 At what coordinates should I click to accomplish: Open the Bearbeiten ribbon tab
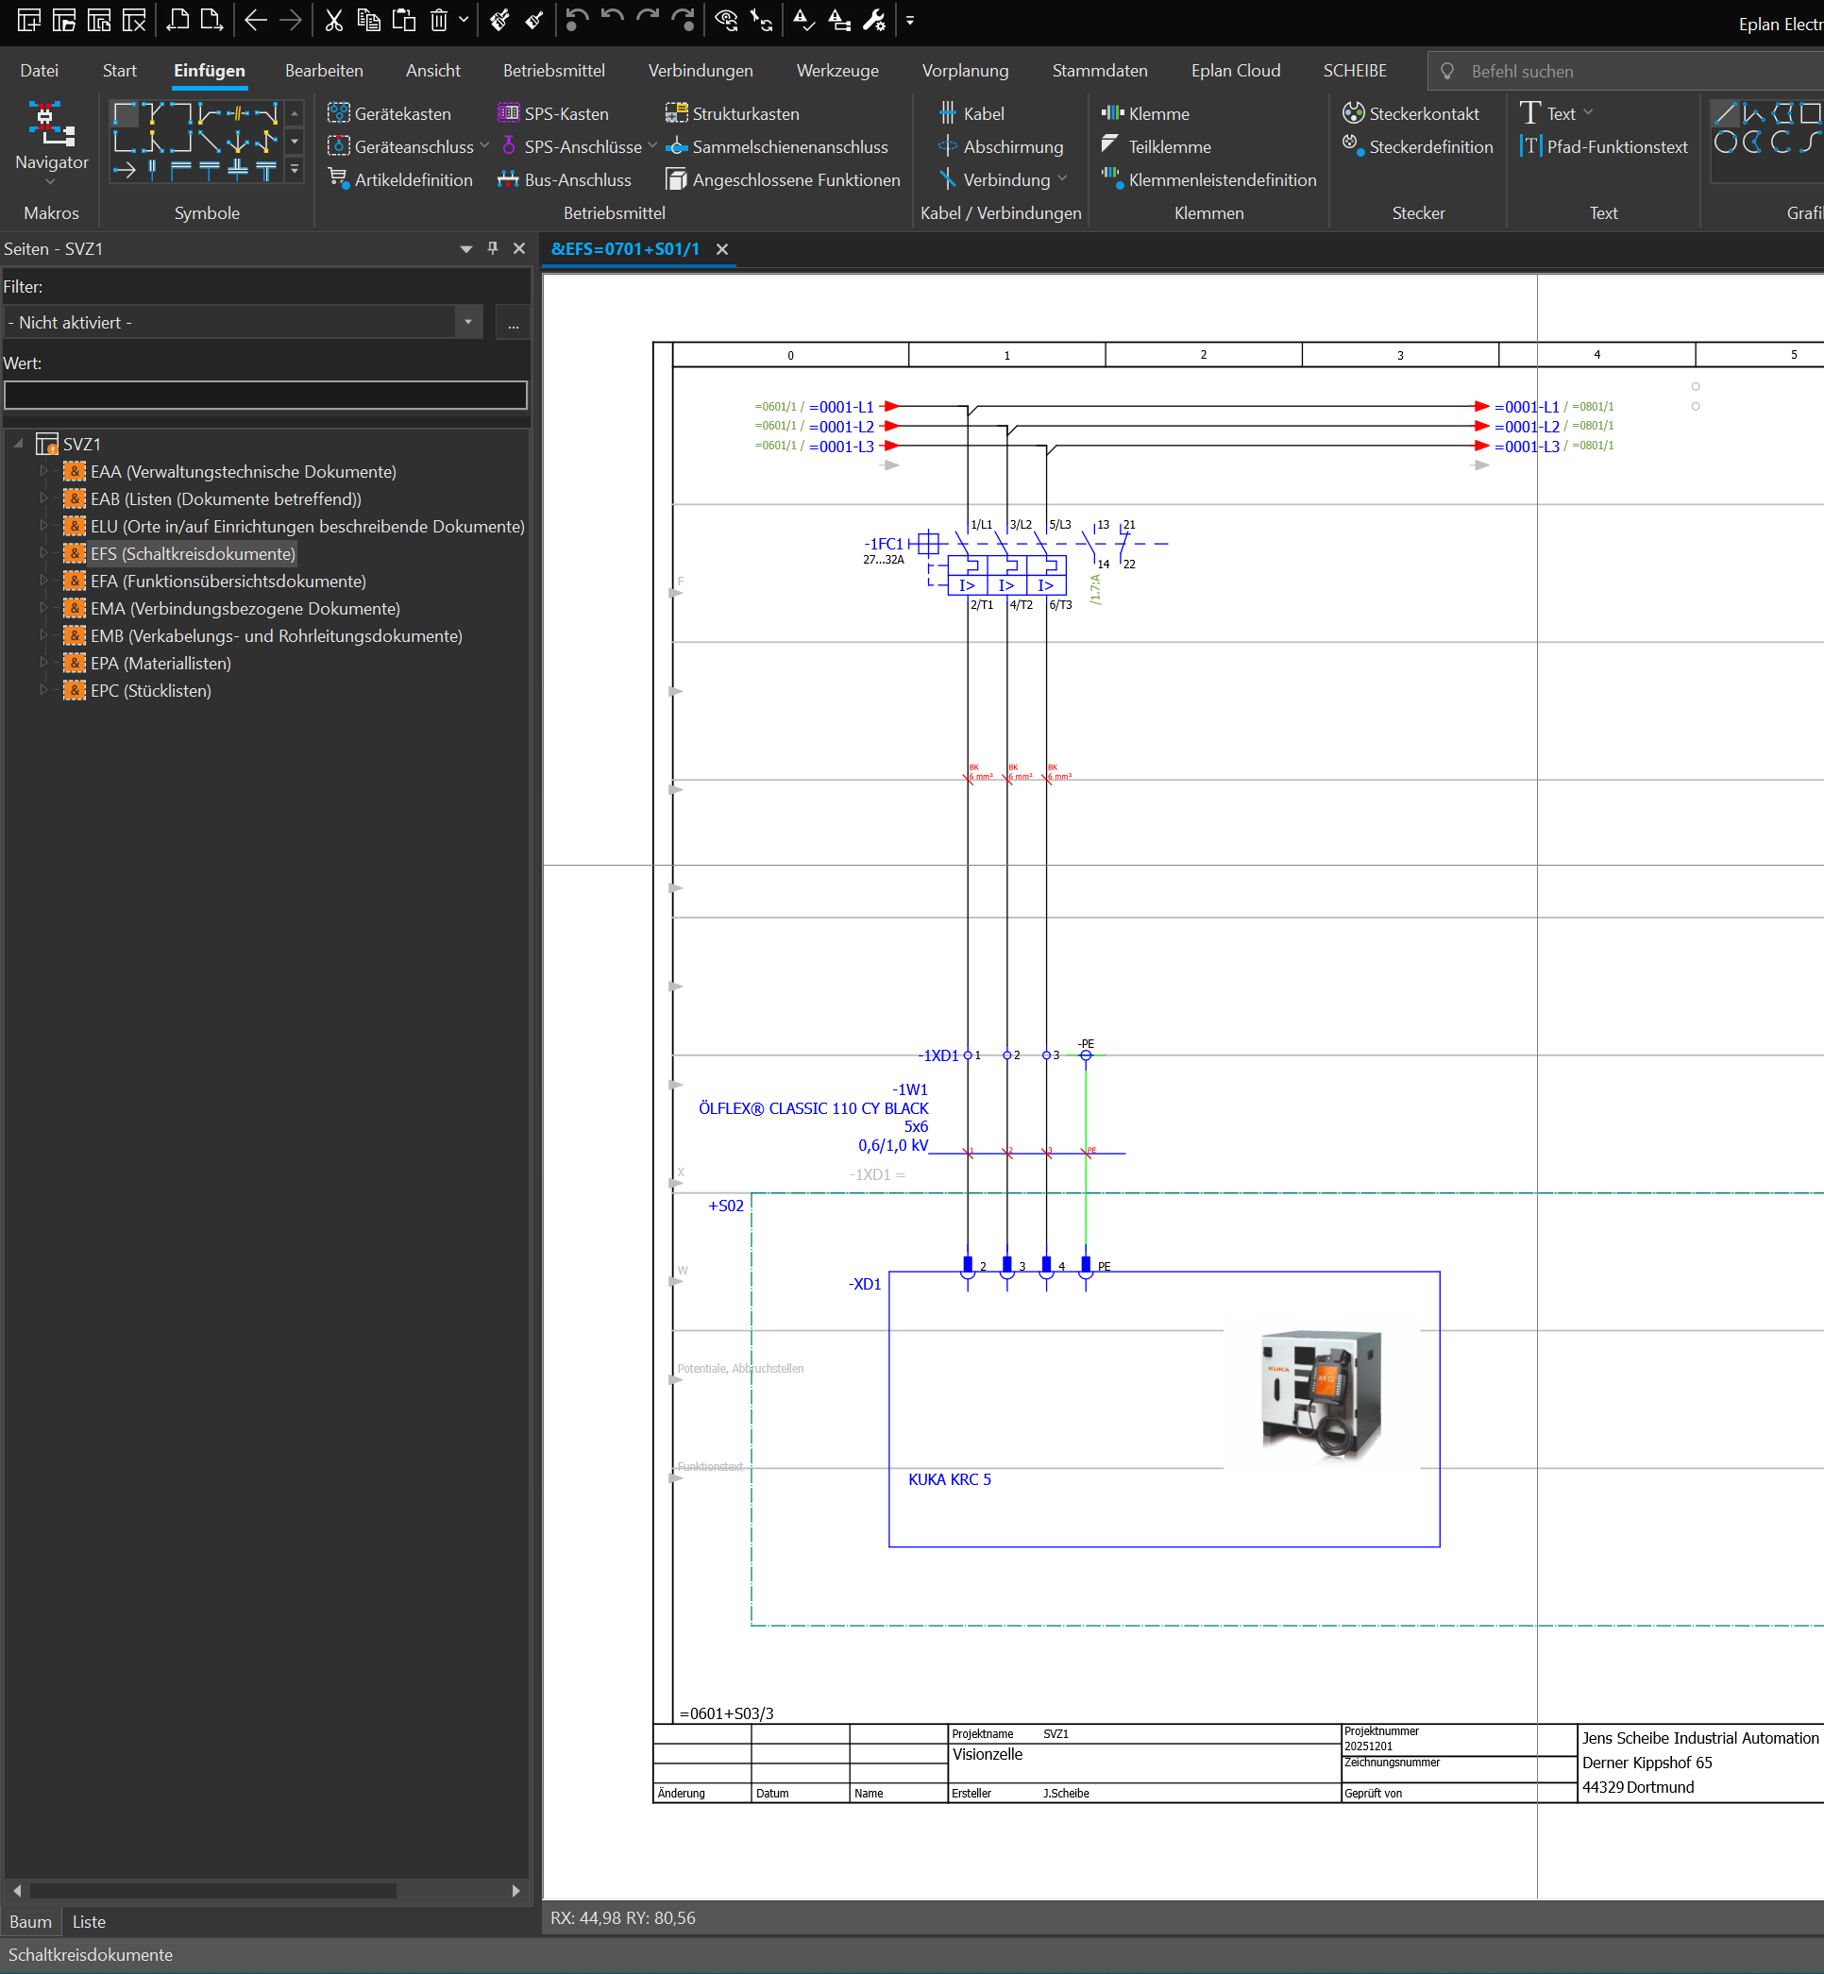(324, 70)
